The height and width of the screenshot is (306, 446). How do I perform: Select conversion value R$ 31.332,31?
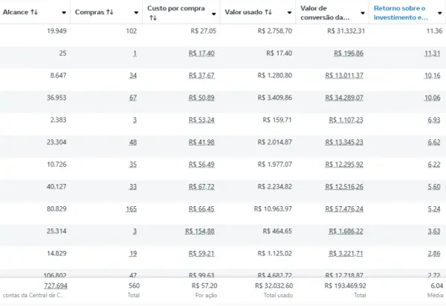pyautogui.click(x=346, y=31)
